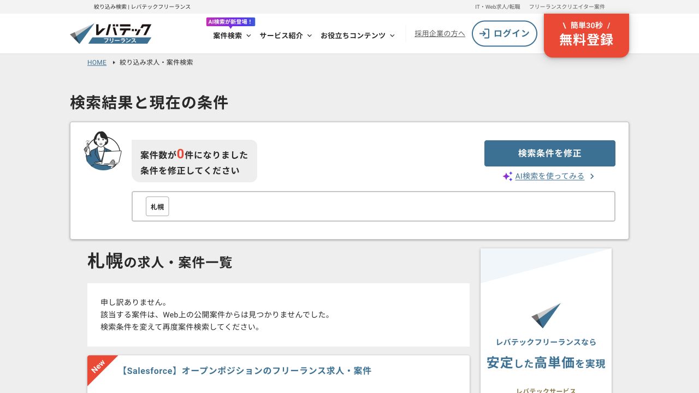Open the 案件検索 dropdown menu
The width and height of the screenshot is (699, 393).
232,35
